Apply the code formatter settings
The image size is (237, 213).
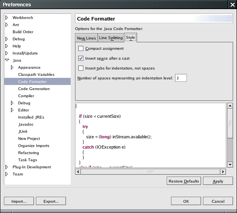click(x=218, y=181)
